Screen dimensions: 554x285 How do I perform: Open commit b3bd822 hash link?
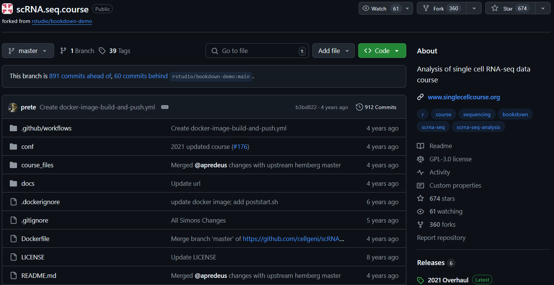click(x=306, y=107)
